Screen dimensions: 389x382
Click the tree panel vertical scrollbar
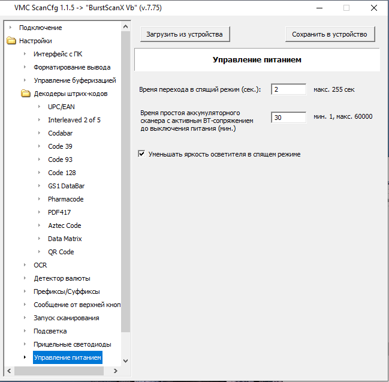(x=125, y=180)
